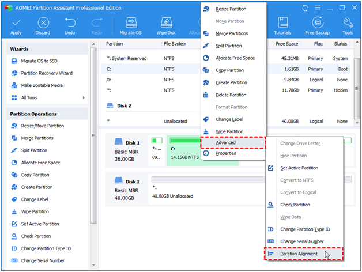Choose Change Partition Type ID in the sidebar
The width and height of the screenshot is (362, 272).
(41, 248)
